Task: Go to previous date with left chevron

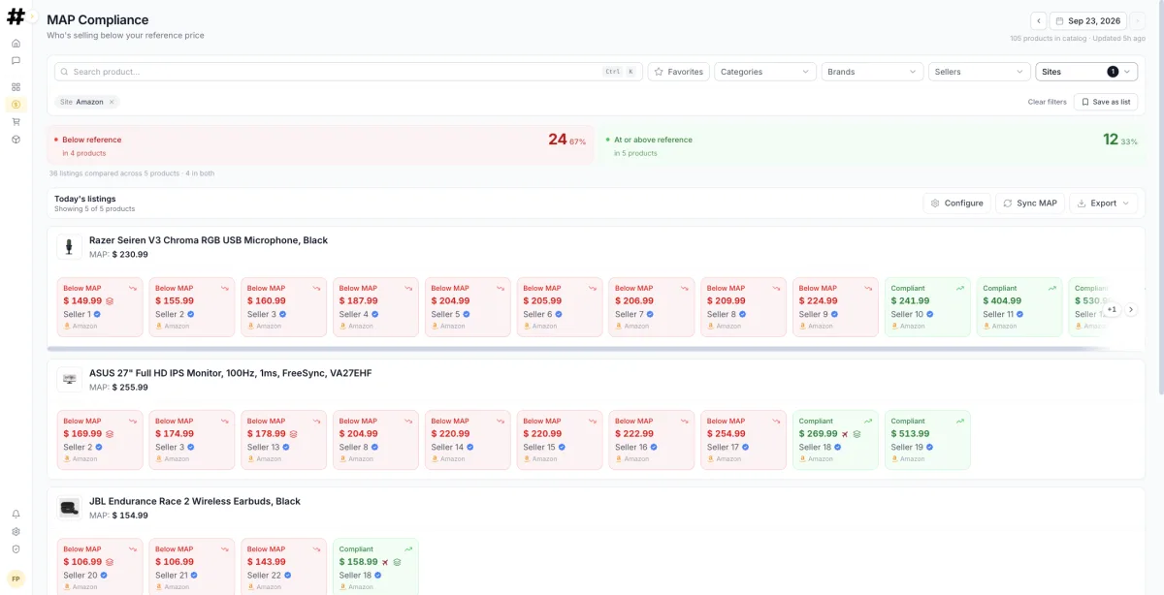Action: point(1038,20)
